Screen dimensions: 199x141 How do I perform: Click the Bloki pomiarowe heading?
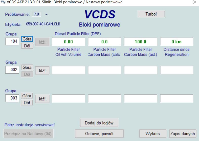click(x=100, y=24)
